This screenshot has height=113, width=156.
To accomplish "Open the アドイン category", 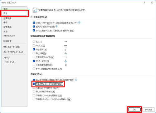I will click(6, 57).
